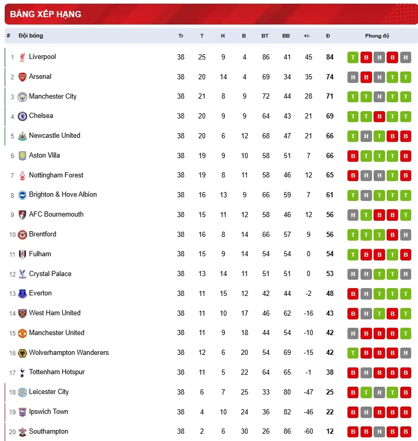
Task: Click Liverpool's first green T form badge
Action: click(x=353, y=57)
